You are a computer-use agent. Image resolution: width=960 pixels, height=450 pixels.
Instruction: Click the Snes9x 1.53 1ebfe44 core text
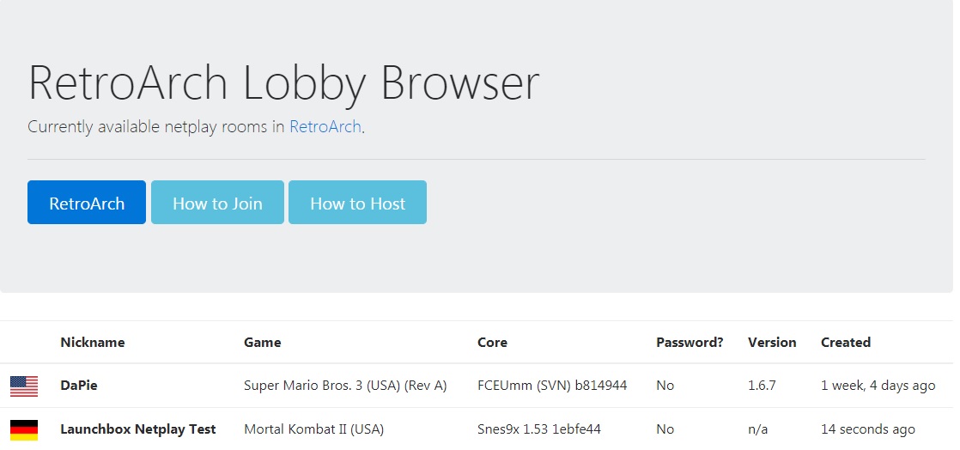tap(539, 429)
